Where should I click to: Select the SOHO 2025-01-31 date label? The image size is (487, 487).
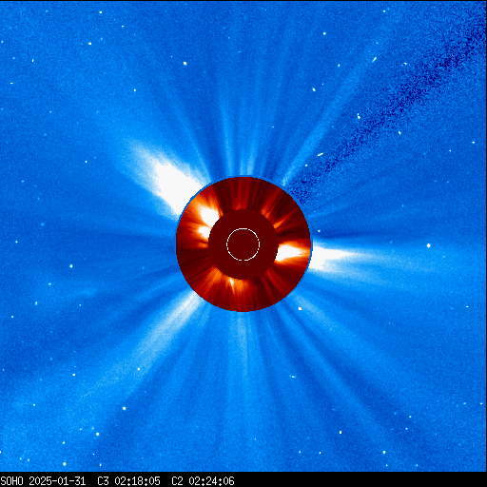click(x=43, y=481)
